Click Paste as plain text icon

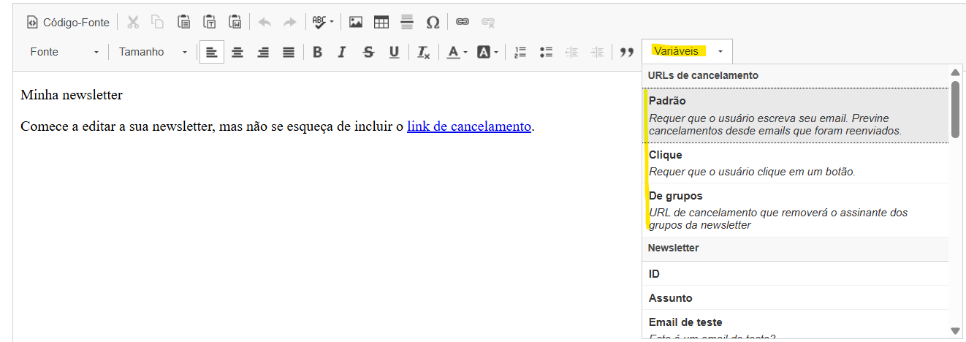coord(210,22)
